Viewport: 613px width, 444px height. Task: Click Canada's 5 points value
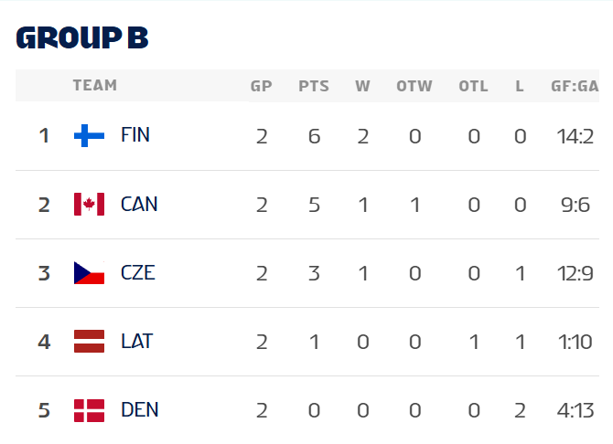click(314, 205)
